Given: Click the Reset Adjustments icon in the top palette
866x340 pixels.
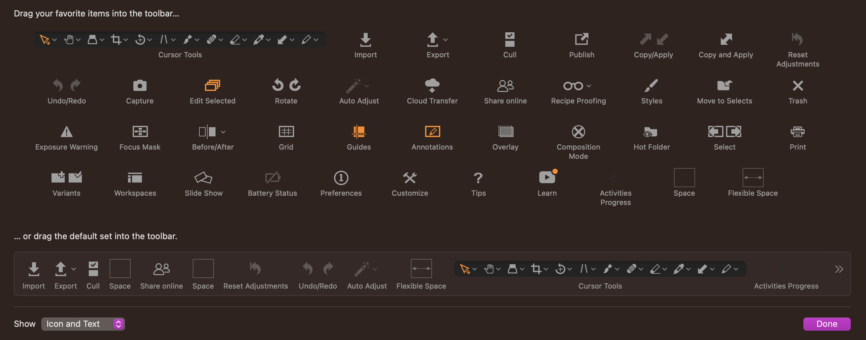Looking at the screenshot, I should point(797,39).
